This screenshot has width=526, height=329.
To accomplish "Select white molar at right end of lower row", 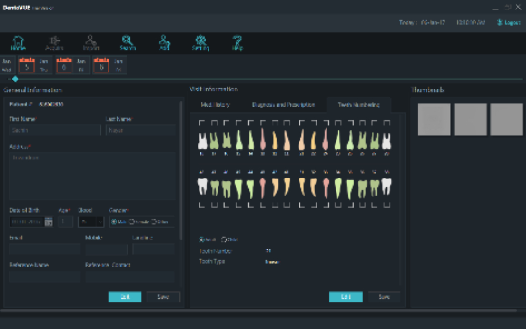I will click(x=387, y=187).
